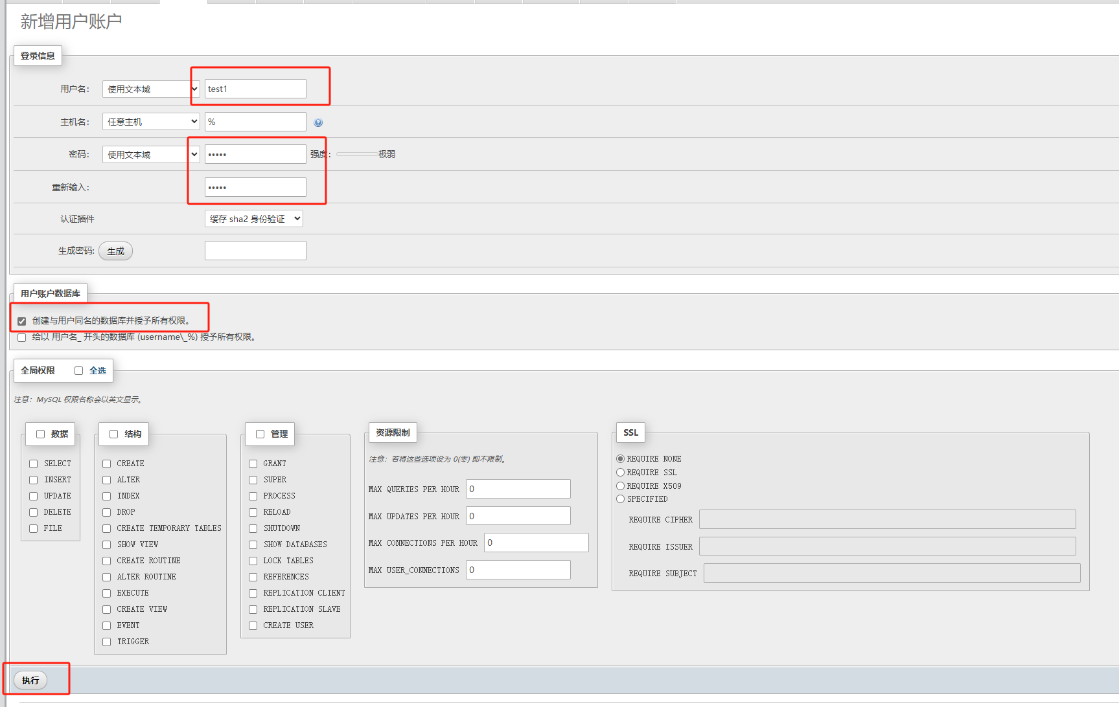This screenshot has width=1119, height=707.
Task: Open the username type dropdown
Action: coord(150,89)
